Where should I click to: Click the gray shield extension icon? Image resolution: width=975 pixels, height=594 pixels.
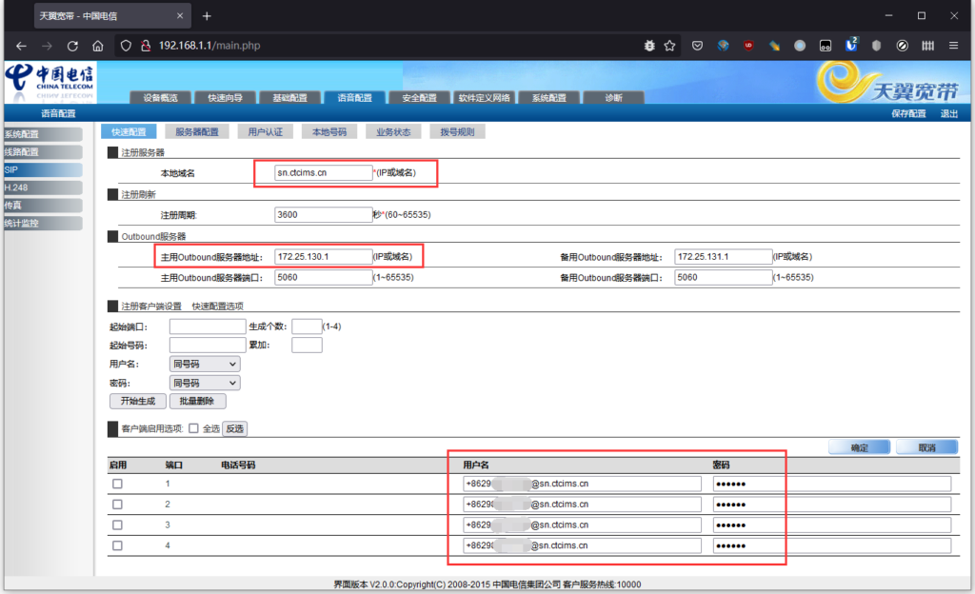tap(876, 46)
